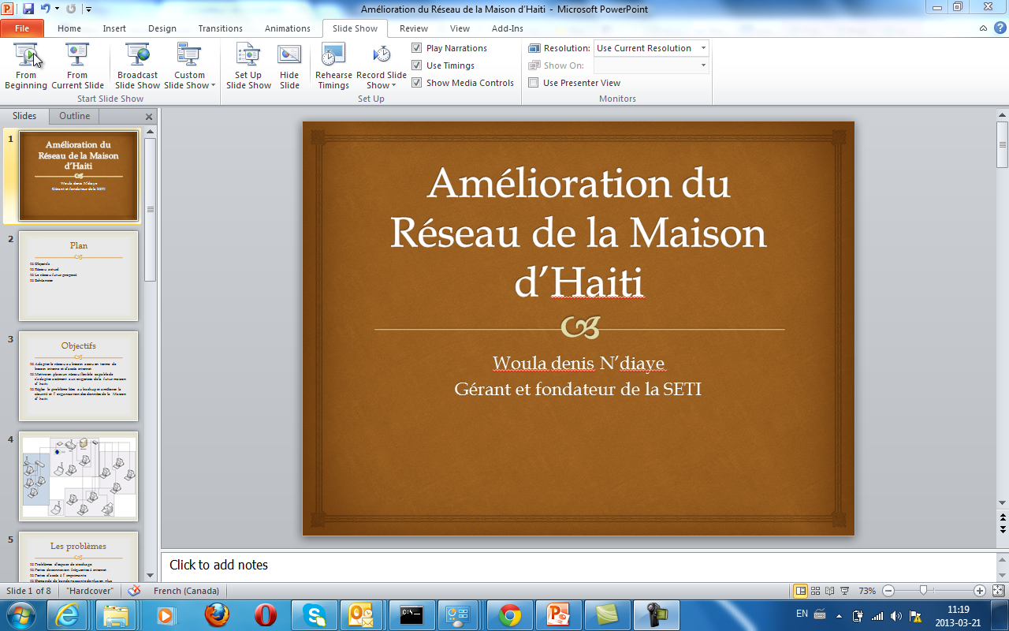Click the slide title Amélioration du Réseau

(x=579, y=232)
